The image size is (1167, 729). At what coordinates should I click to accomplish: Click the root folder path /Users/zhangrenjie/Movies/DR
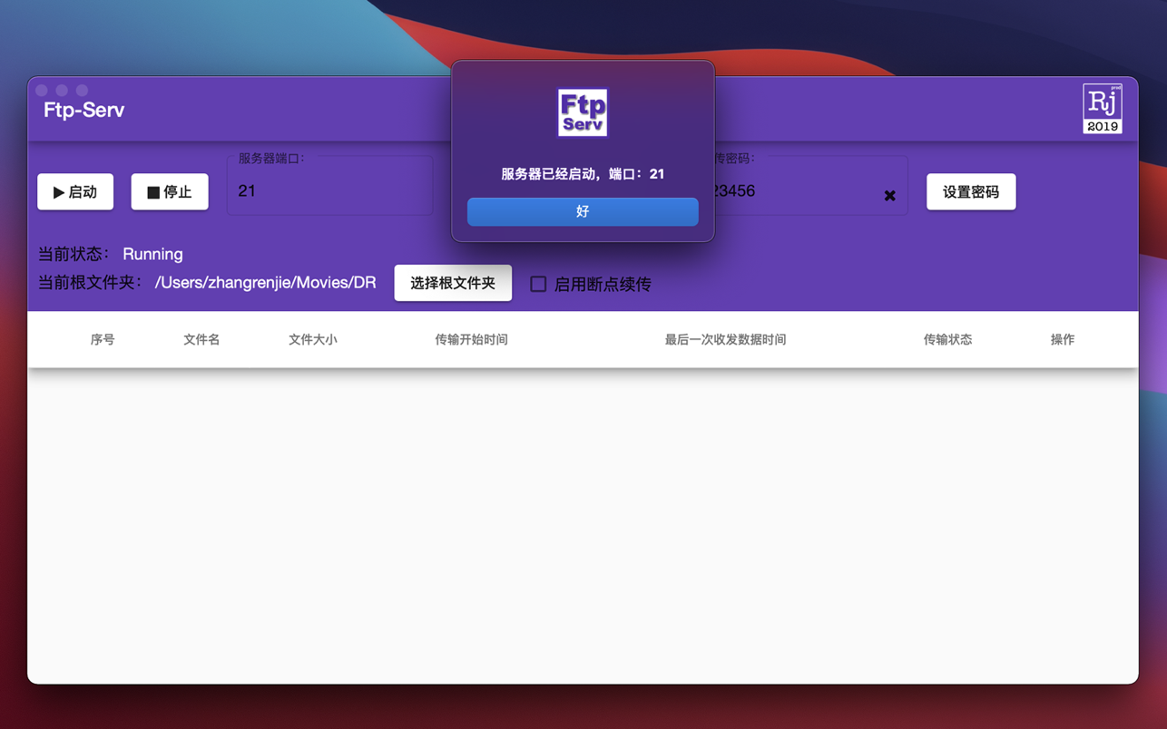pyautogui.click(x=265, y=283)
